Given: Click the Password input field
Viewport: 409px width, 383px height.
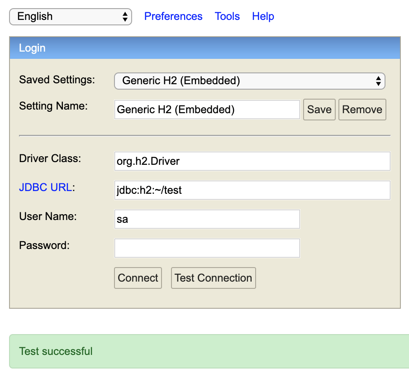Looking at the screenshot, I should click(207, 248).
